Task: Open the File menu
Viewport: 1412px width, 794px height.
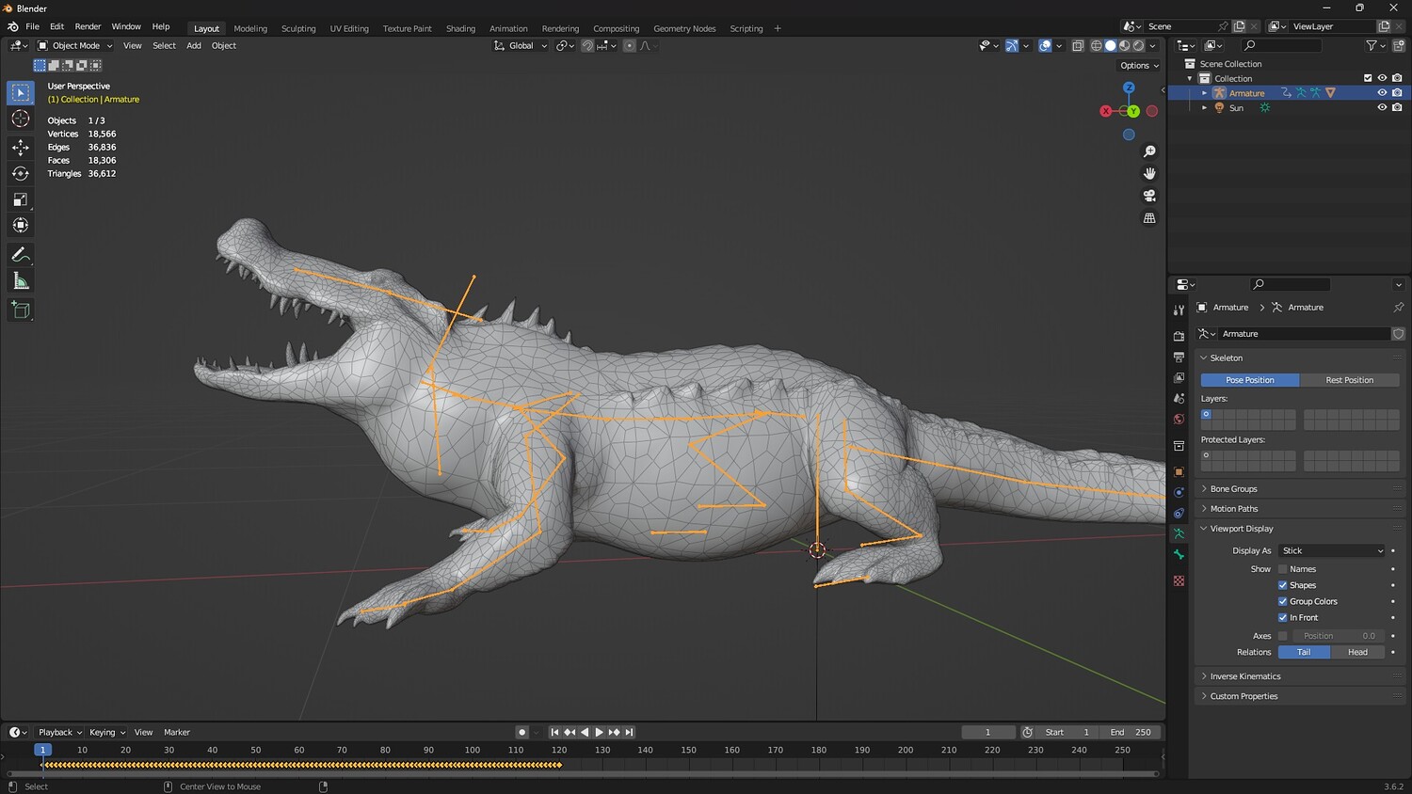Action: click(x=32, y=26)
